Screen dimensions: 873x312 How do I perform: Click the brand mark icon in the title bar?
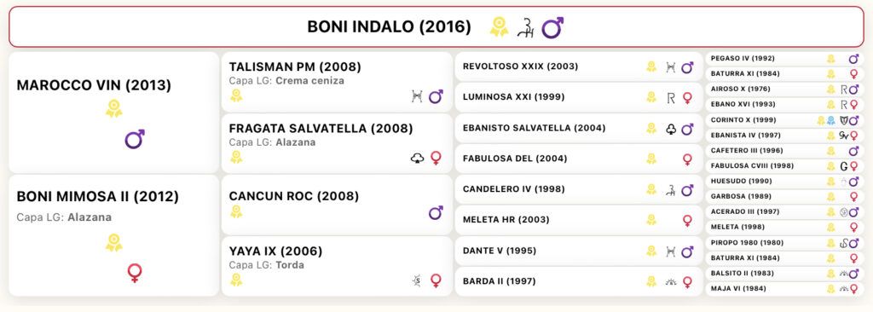click(525, 27)
